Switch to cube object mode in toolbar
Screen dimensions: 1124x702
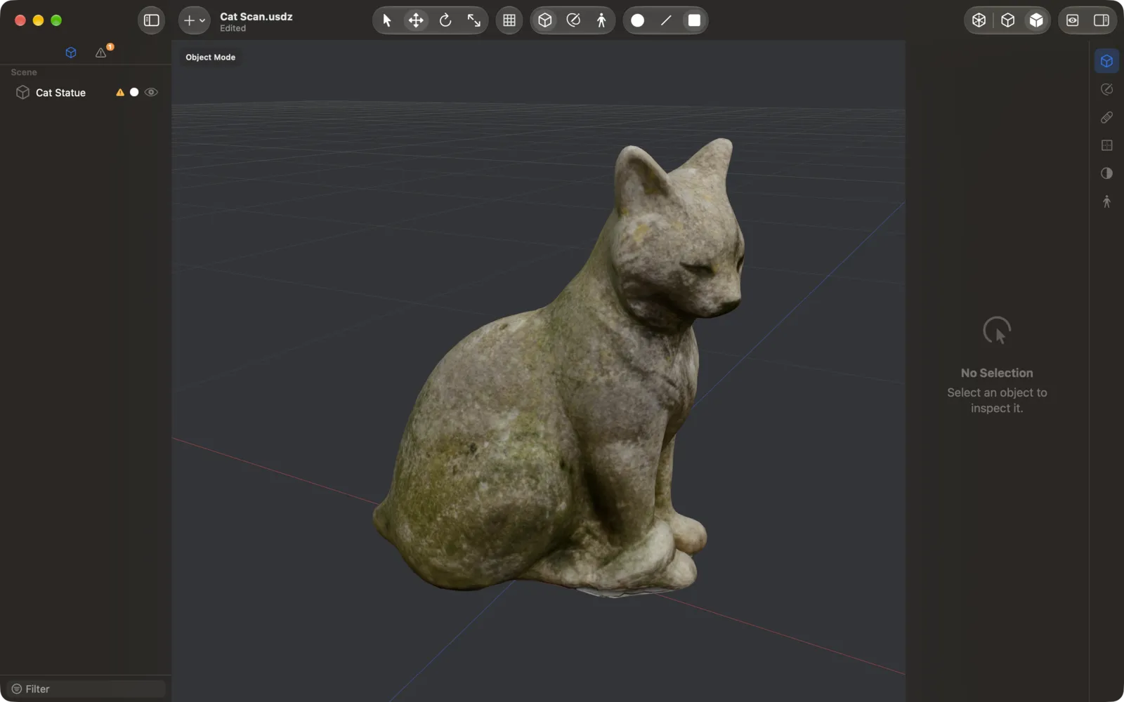545,20
